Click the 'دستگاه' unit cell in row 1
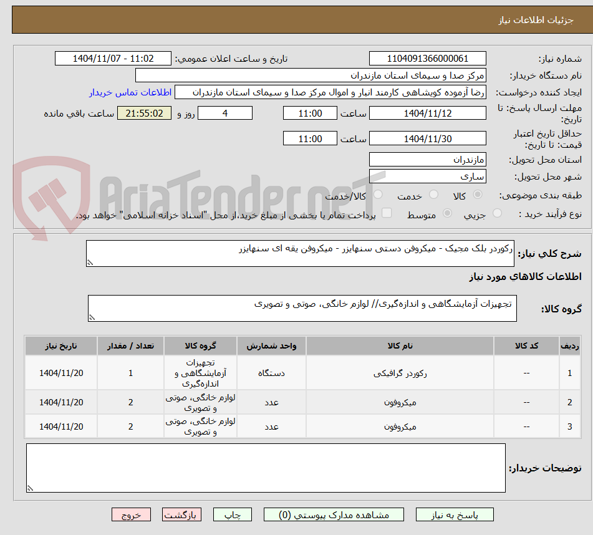 tap(271, 373)
